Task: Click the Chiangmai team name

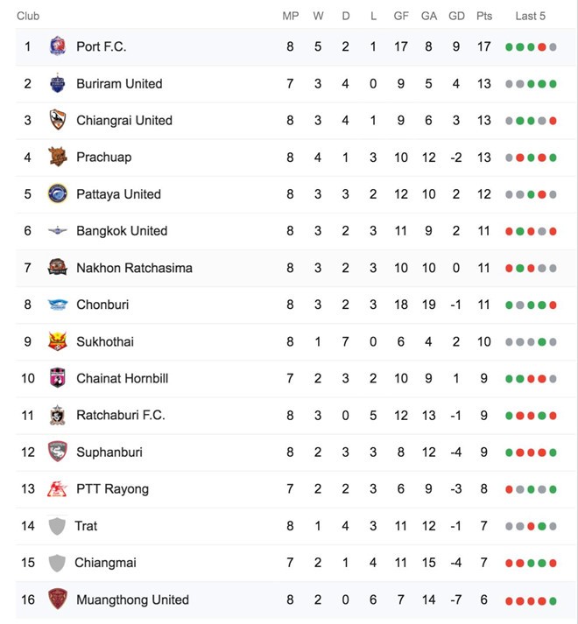Action: tap(105, 563)
